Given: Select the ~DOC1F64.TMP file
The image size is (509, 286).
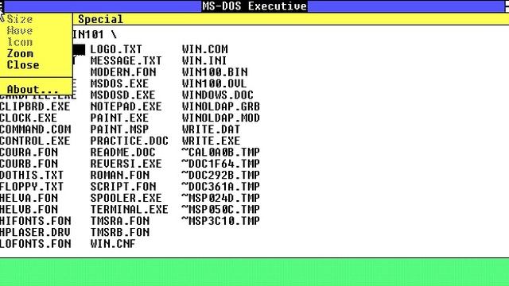Looking at the screenshot, I should tap(221, 164).
